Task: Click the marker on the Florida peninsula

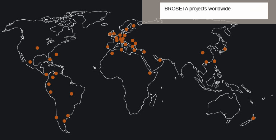Action: [50, 59]
